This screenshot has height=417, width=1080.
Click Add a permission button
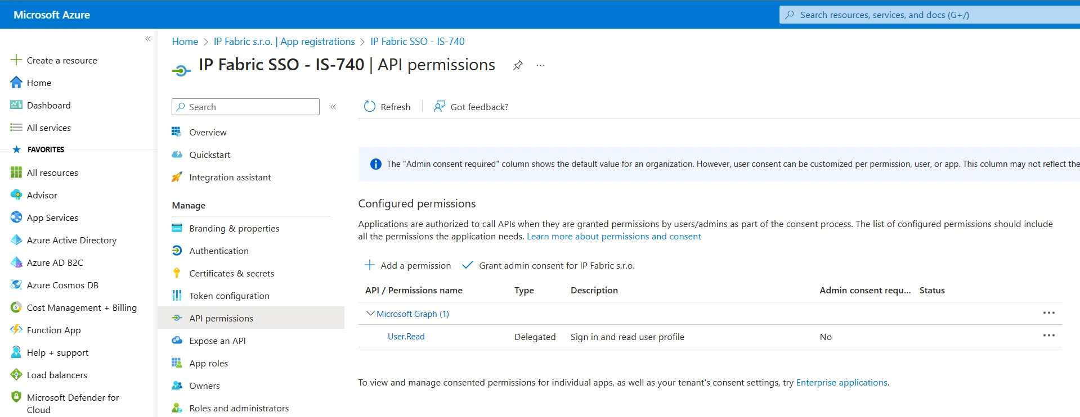[408, 265]
